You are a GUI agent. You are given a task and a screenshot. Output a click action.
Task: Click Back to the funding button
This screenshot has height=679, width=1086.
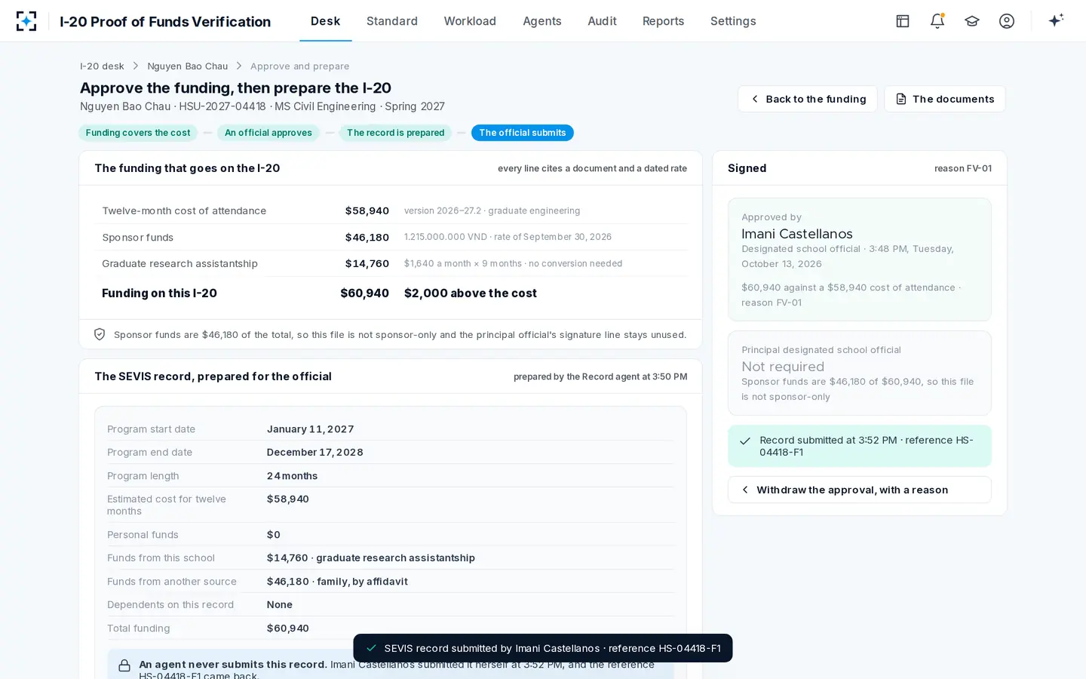[x=808, y=99]
